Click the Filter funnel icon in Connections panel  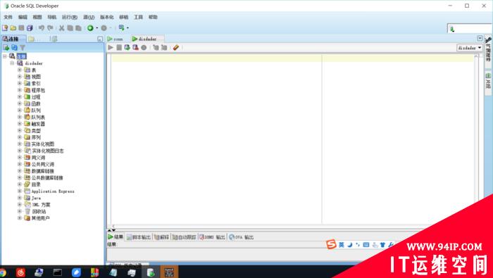23,47
